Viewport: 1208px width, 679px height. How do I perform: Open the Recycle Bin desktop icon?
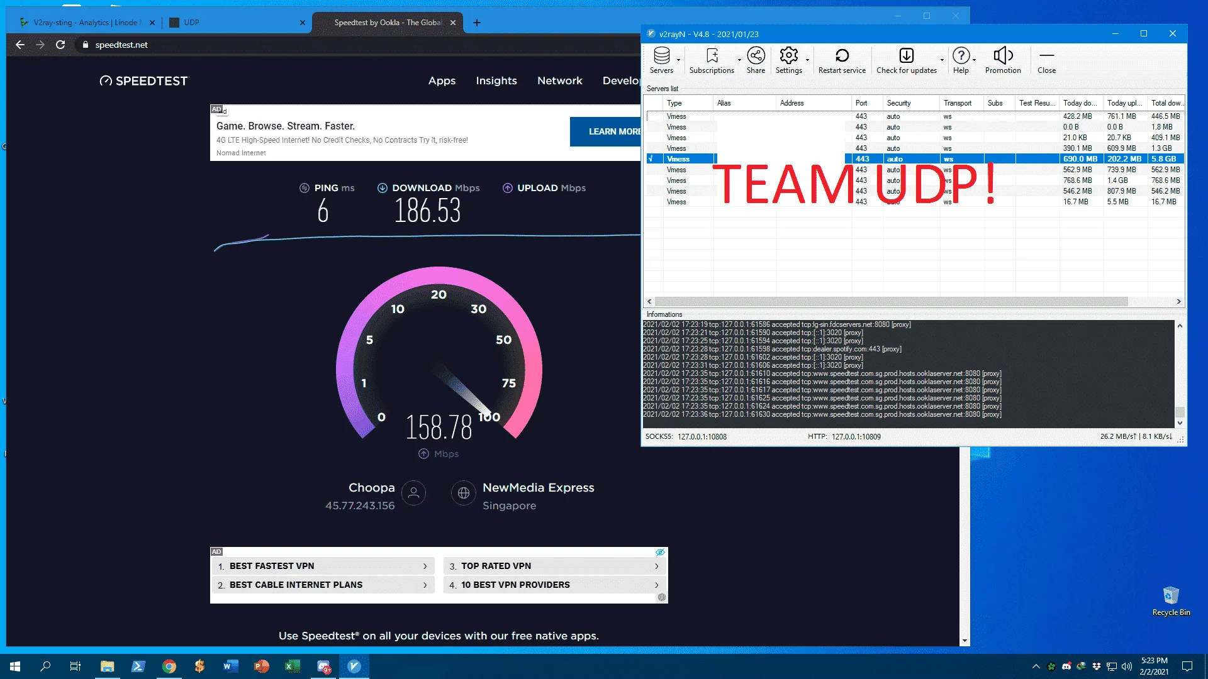[1171, 601]
